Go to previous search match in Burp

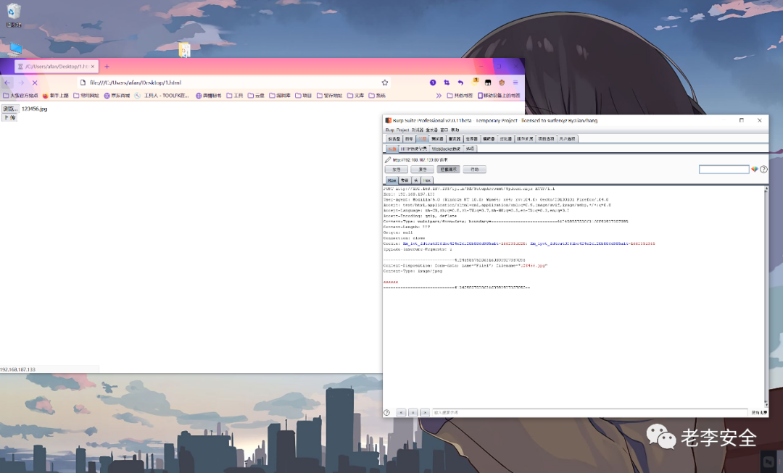(401, 413)
